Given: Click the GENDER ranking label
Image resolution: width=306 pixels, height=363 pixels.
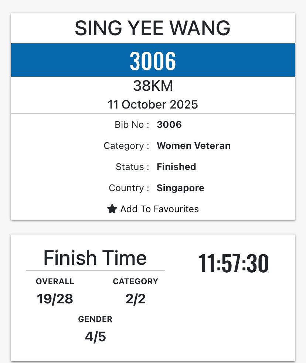Looking at the screenshot, I should click(x=95, y=319).
